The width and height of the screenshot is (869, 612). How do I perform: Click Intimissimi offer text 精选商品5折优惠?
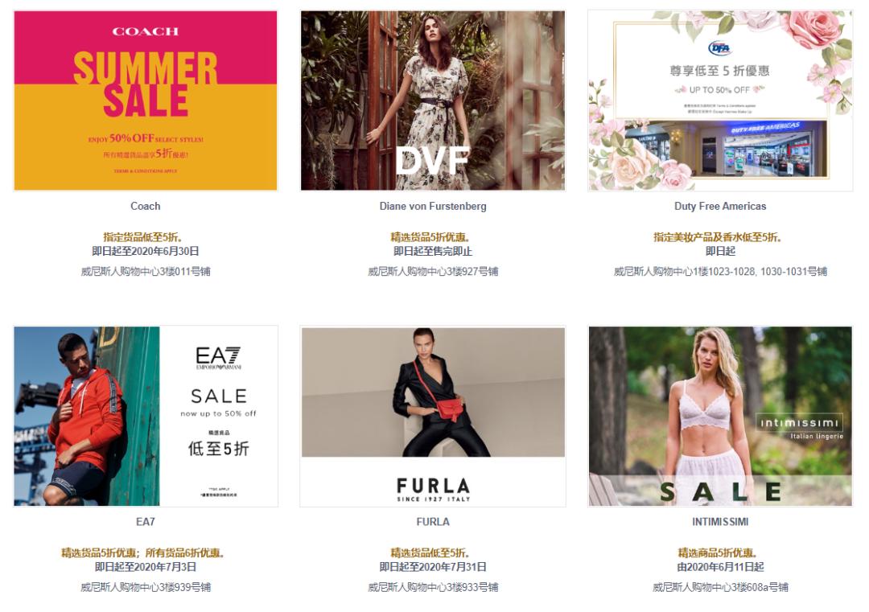[x=718, y=552]
